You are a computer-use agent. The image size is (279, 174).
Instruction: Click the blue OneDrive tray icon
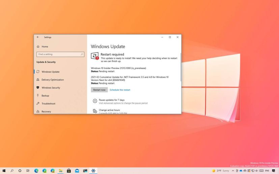click(x=241, y=171)
